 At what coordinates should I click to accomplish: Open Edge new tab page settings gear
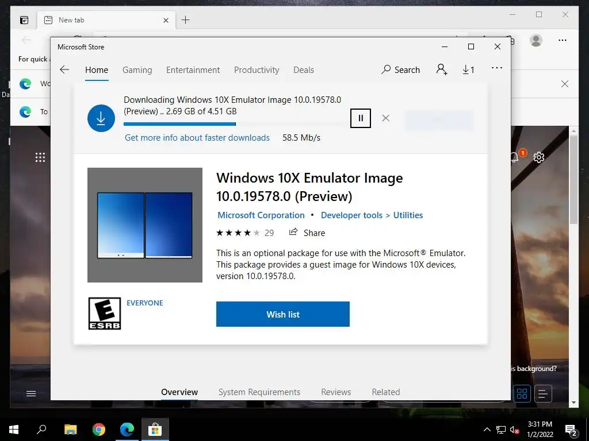click(539, 157)
